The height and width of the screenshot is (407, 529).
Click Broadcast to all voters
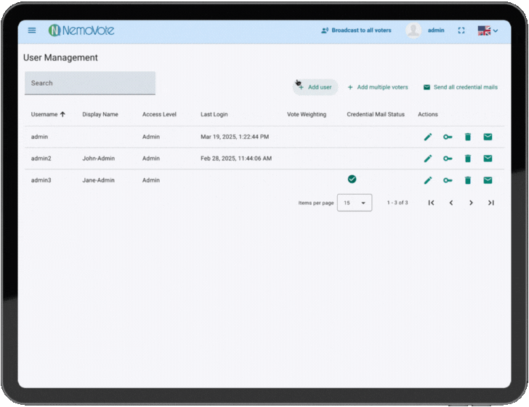coord(356,31)
